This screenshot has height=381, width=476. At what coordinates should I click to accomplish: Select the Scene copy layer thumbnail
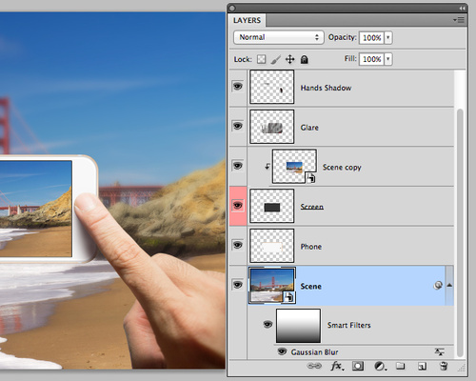(x=294, y=167)
